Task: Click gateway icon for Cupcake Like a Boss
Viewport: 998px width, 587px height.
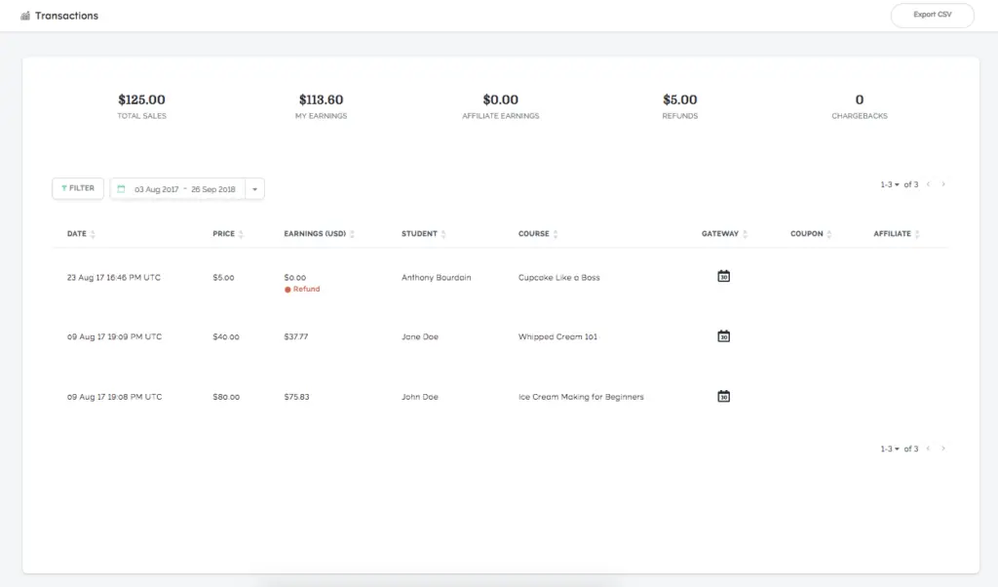Action: tap(723, 277)
